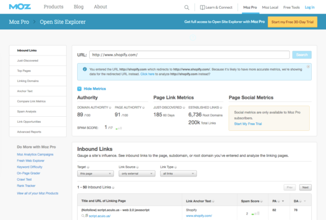The height and width of the screenshot is (220, 326).
Task: Open Keyword Difficulty link
Action: point(29,167)
